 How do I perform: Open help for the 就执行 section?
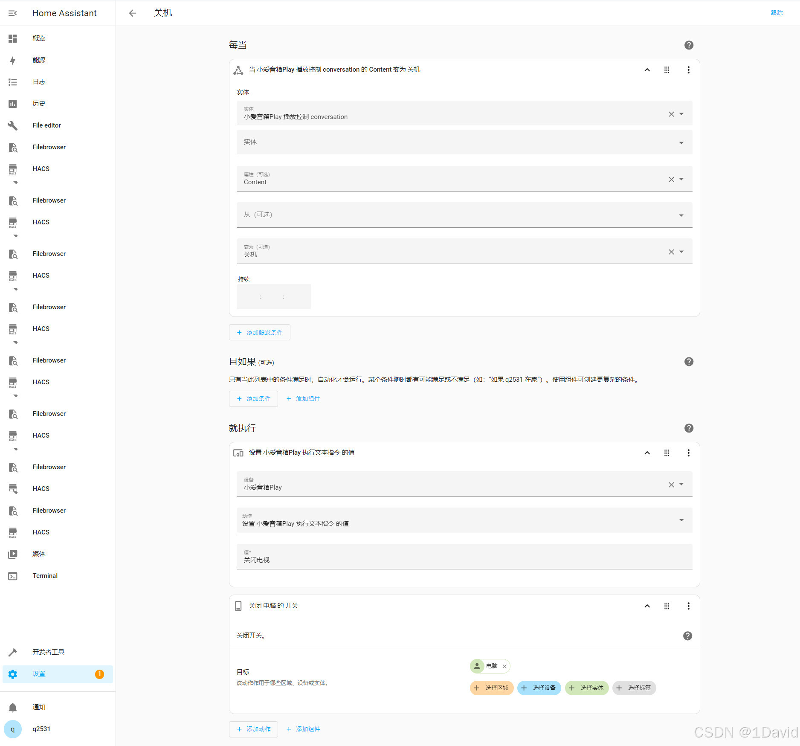tap(689, 428)
